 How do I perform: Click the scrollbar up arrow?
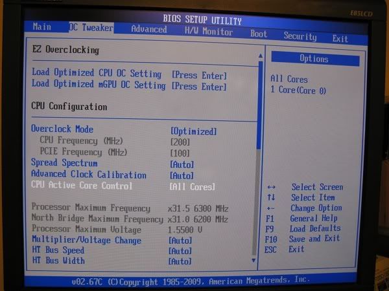[x=261, y=56]
